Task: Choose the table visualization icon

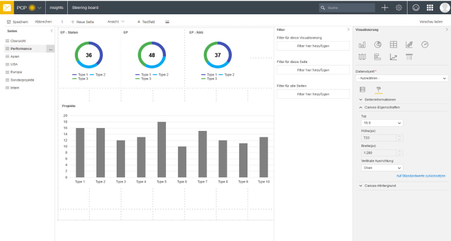Action: pos(393,45)
